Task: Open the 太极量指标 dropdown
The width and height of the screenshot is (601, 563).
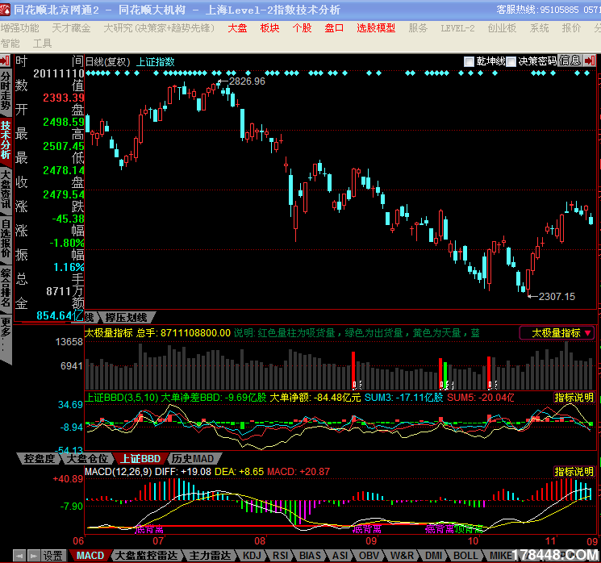Action: pos(557,332)
